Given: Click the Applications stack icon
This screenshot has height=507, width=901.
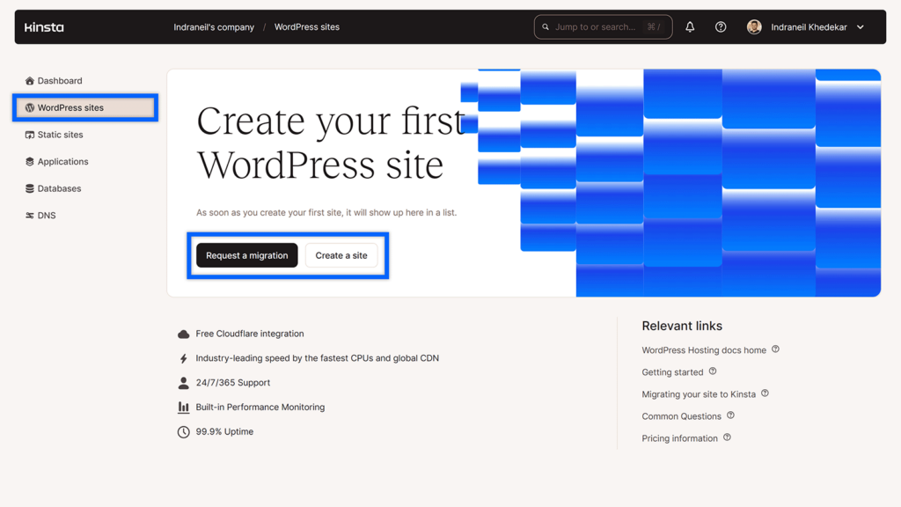Looking at the screenshot, I should (x=29, y=162).
